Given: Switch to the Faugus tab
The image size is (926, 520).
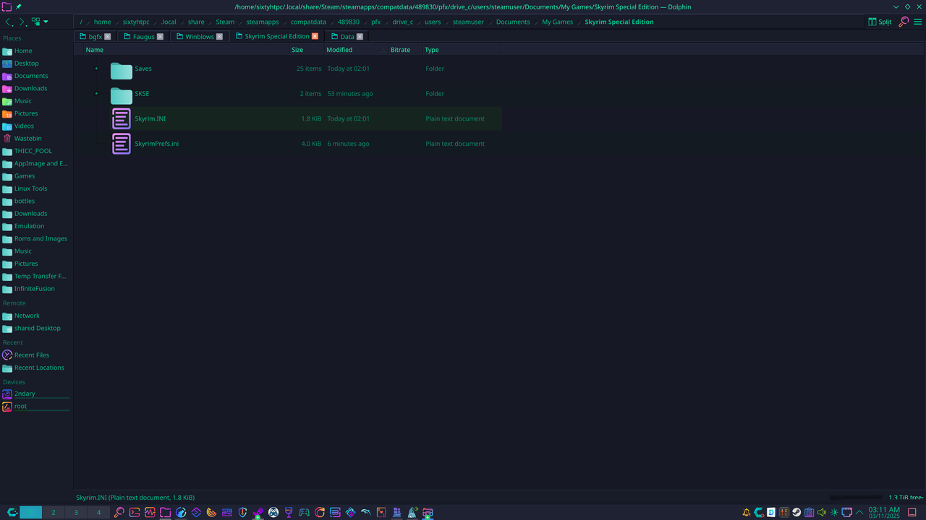Looking at the screenshot, I should [143, 35].
